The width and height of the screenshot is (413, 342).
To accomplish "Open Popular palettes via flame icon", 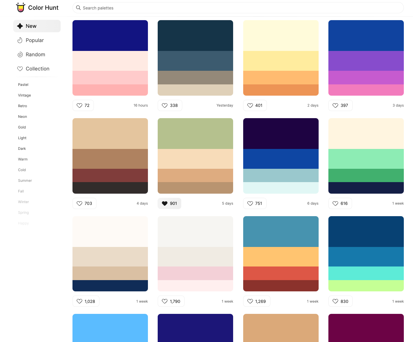I will (x=20, y=40).
